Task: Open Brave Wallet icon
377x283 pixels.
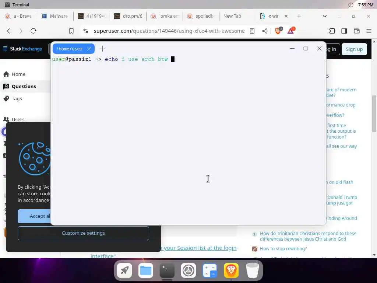Action: tap(356, 31)
